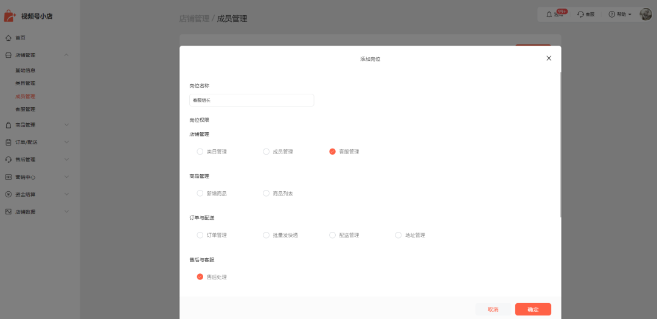The width and height of the screenshot is (657, 319).
Task: Open the 帮助 dropdown arrow
Action: tap(630, 15)
